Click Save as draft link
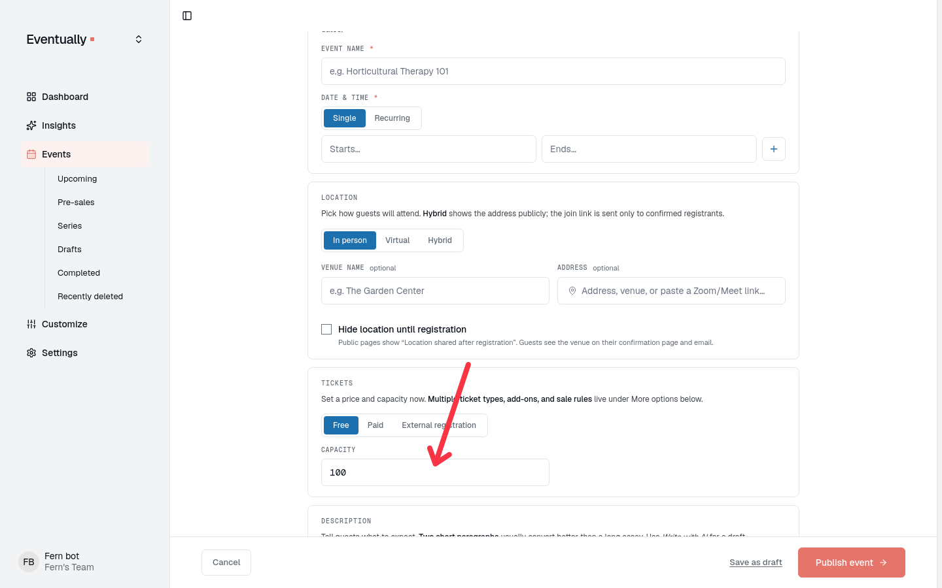 (756, 563)
